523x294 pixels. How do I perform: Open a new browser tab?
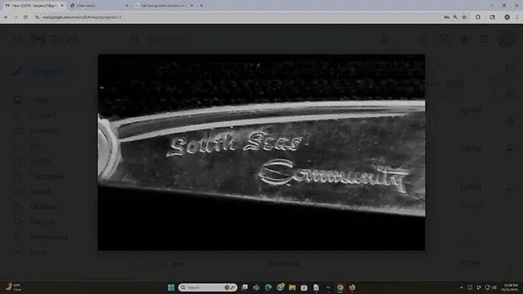[x=201, y=5]
